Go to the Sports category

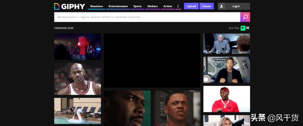pos(137,6)
